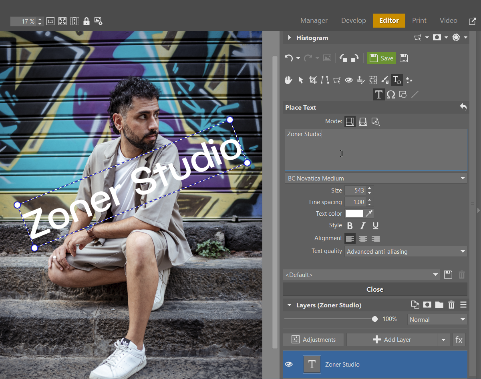The width and height of the screenshot is (481, 379).
Task: Delete the layer with trash icon
Action: click(451, 305)
